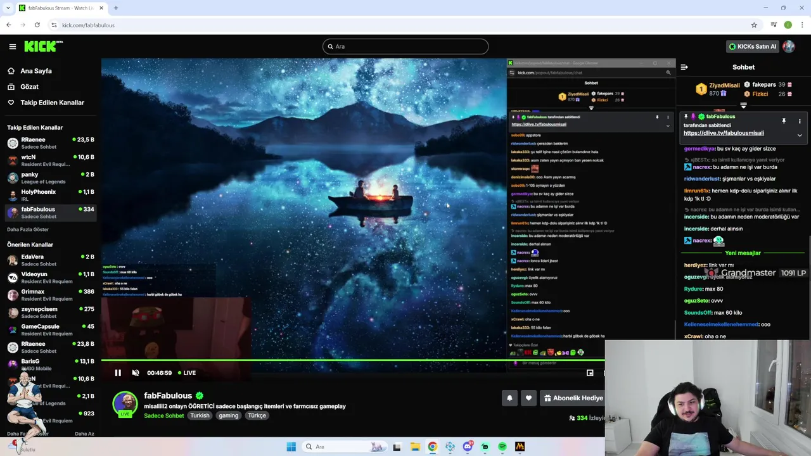Click the Ara search field
Image resolution: width=811 pixels, height=456 pixels.
(405, 46)
